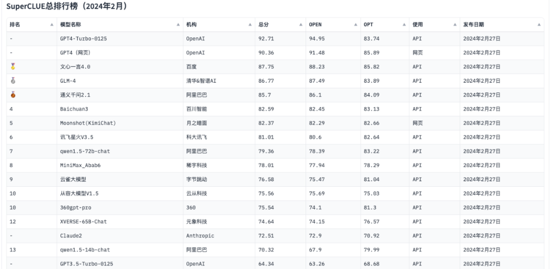Select the GLM-4 model name cell
551x269 pixels.
(120, 81)
